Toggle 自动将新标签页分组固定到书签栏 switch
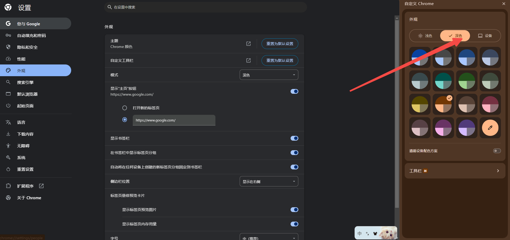 (x=294, y=167)
